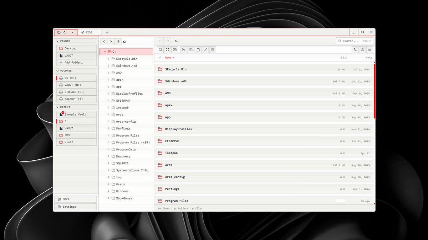Open the More button in the sidebar
The width and height of the screenshot is (428, 240).
76,199
